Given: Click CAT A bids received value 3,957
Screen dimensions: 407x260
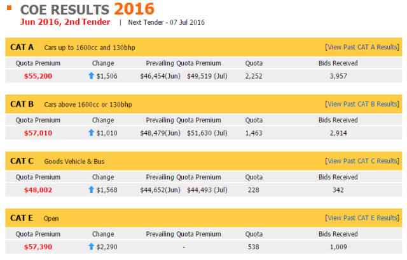Looking at the screenshot, I should [338, 76].
